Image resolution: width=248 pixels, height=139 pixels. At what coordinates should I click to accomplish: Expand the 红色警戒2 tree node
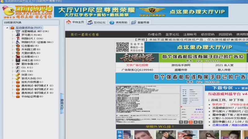pyautogui.click(x=13, y=46)
